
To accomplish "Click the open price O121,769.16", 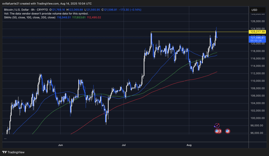I will click(57, 10).
